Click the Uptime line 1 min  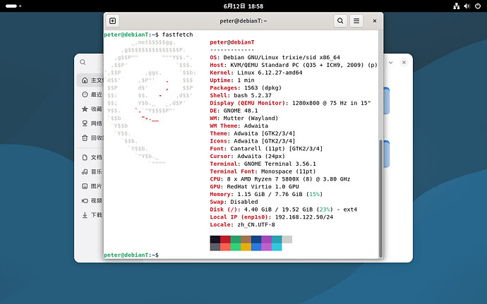(232, 80)
